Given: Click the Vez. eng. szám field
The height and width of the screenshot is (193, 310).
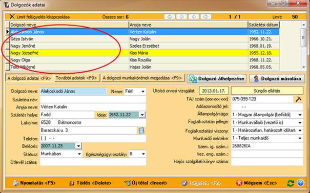Looking at the screenshot, I should coord(267,154).
